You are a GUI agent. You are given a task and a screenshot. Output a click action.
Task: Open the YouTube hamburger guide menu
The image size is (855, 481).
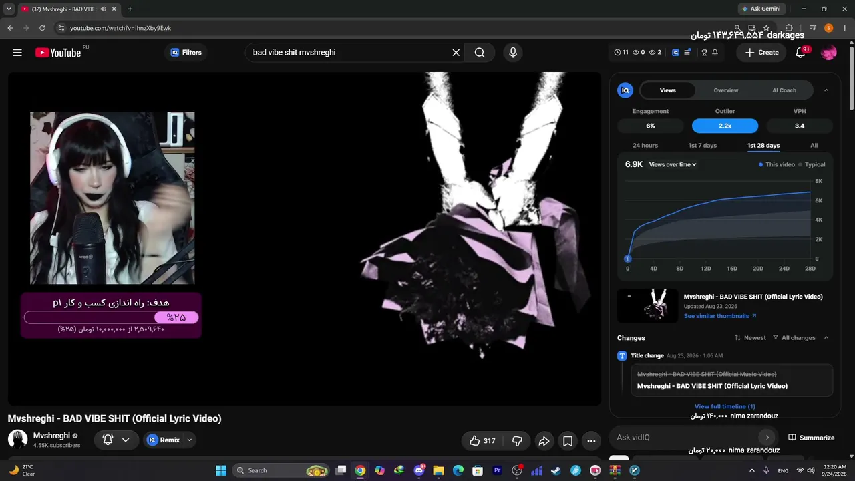tap(17, 53)
